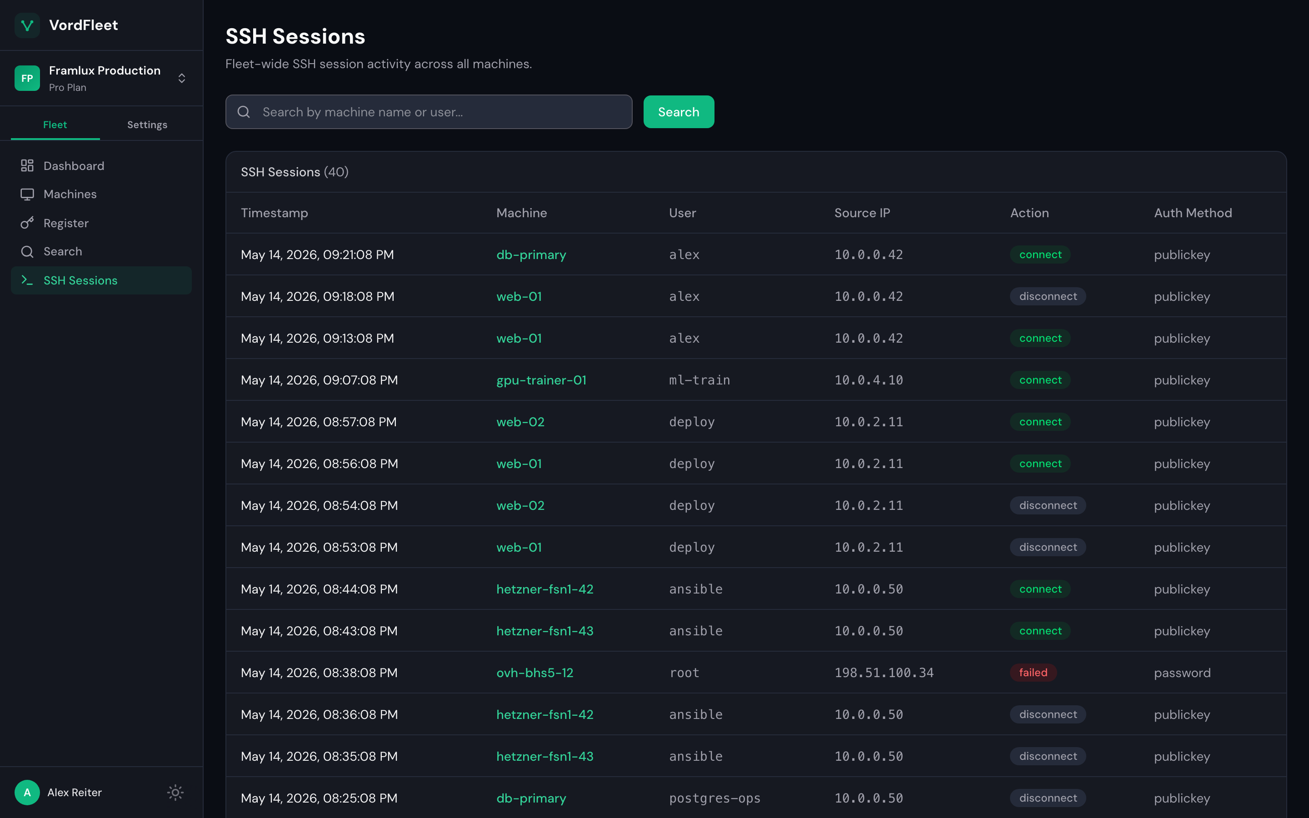Open Machines in the sidebar
The image size is (1309, 818).
pyautogui.click(x=101, y=194)
